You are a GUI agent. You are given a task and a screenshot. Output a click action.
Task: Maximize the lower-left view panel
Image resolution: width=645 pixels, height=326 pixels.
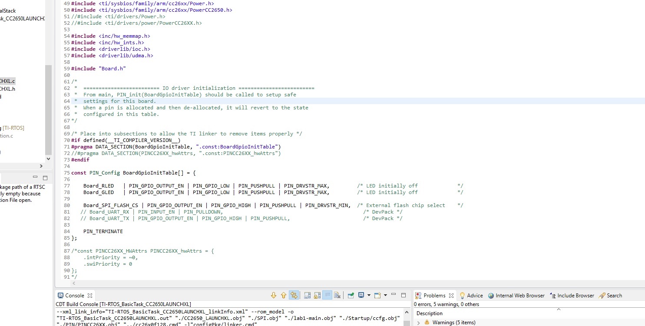point(45,178)
